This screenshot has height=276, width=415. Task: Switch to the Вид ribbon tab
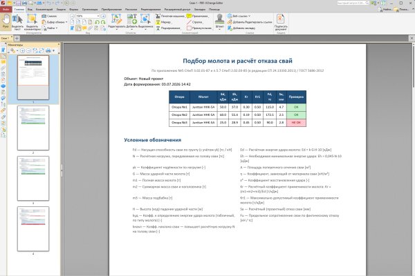[30, 9]
